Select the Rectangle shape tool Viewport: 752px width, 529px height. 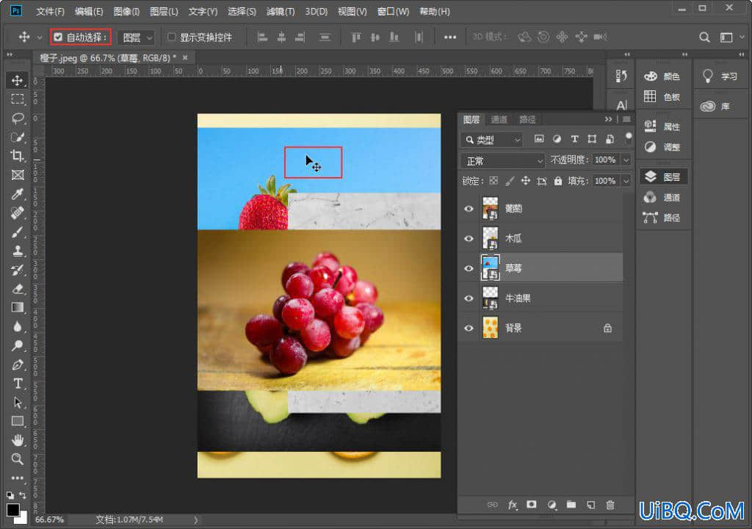18,421
